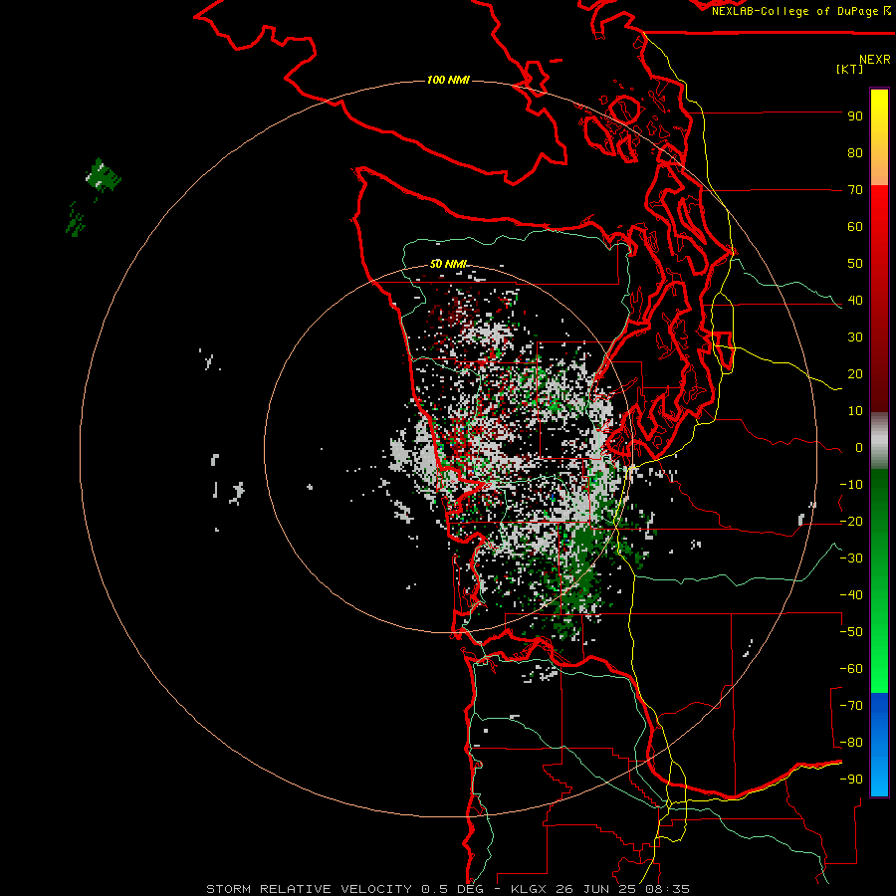
Task: Click the -10 value on the velocity scale
Action: [851, 485]
